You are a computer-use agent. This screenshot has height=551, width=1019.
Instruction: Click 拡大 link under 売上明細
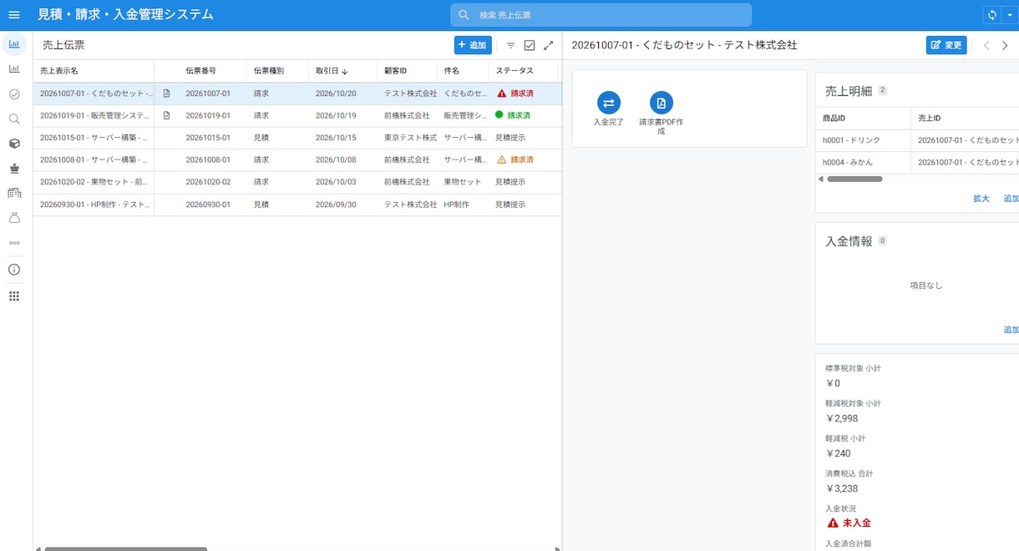981,199
